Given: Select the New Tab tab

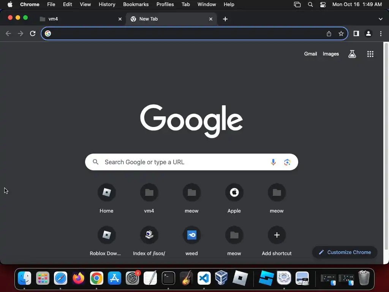Looking at the screenshot, I should [171, 19].
